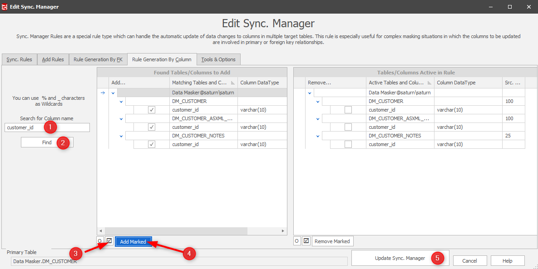Click the unmark-all circle icon beside Add Marked
The width and height of the screenshot is (538, 269).
coord(100,241)
